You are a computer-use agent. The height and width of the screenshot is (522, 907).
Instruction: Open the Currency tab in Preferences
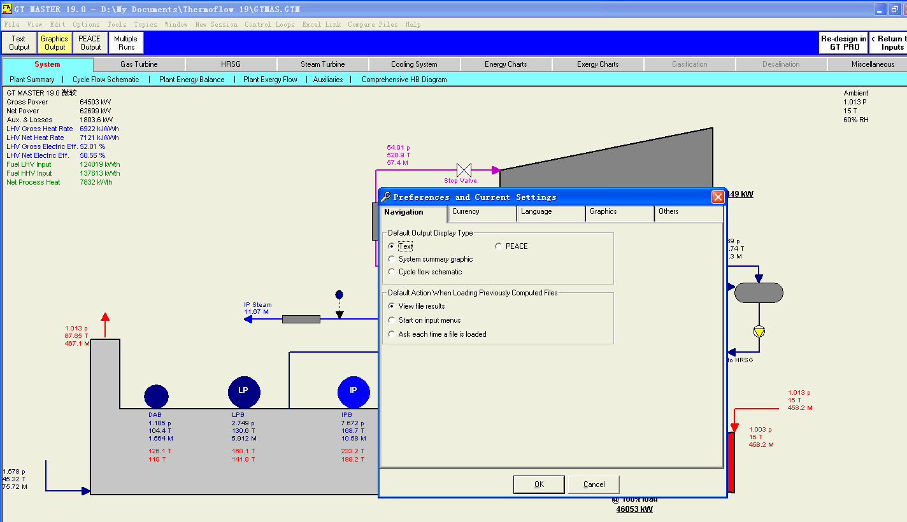482,213
